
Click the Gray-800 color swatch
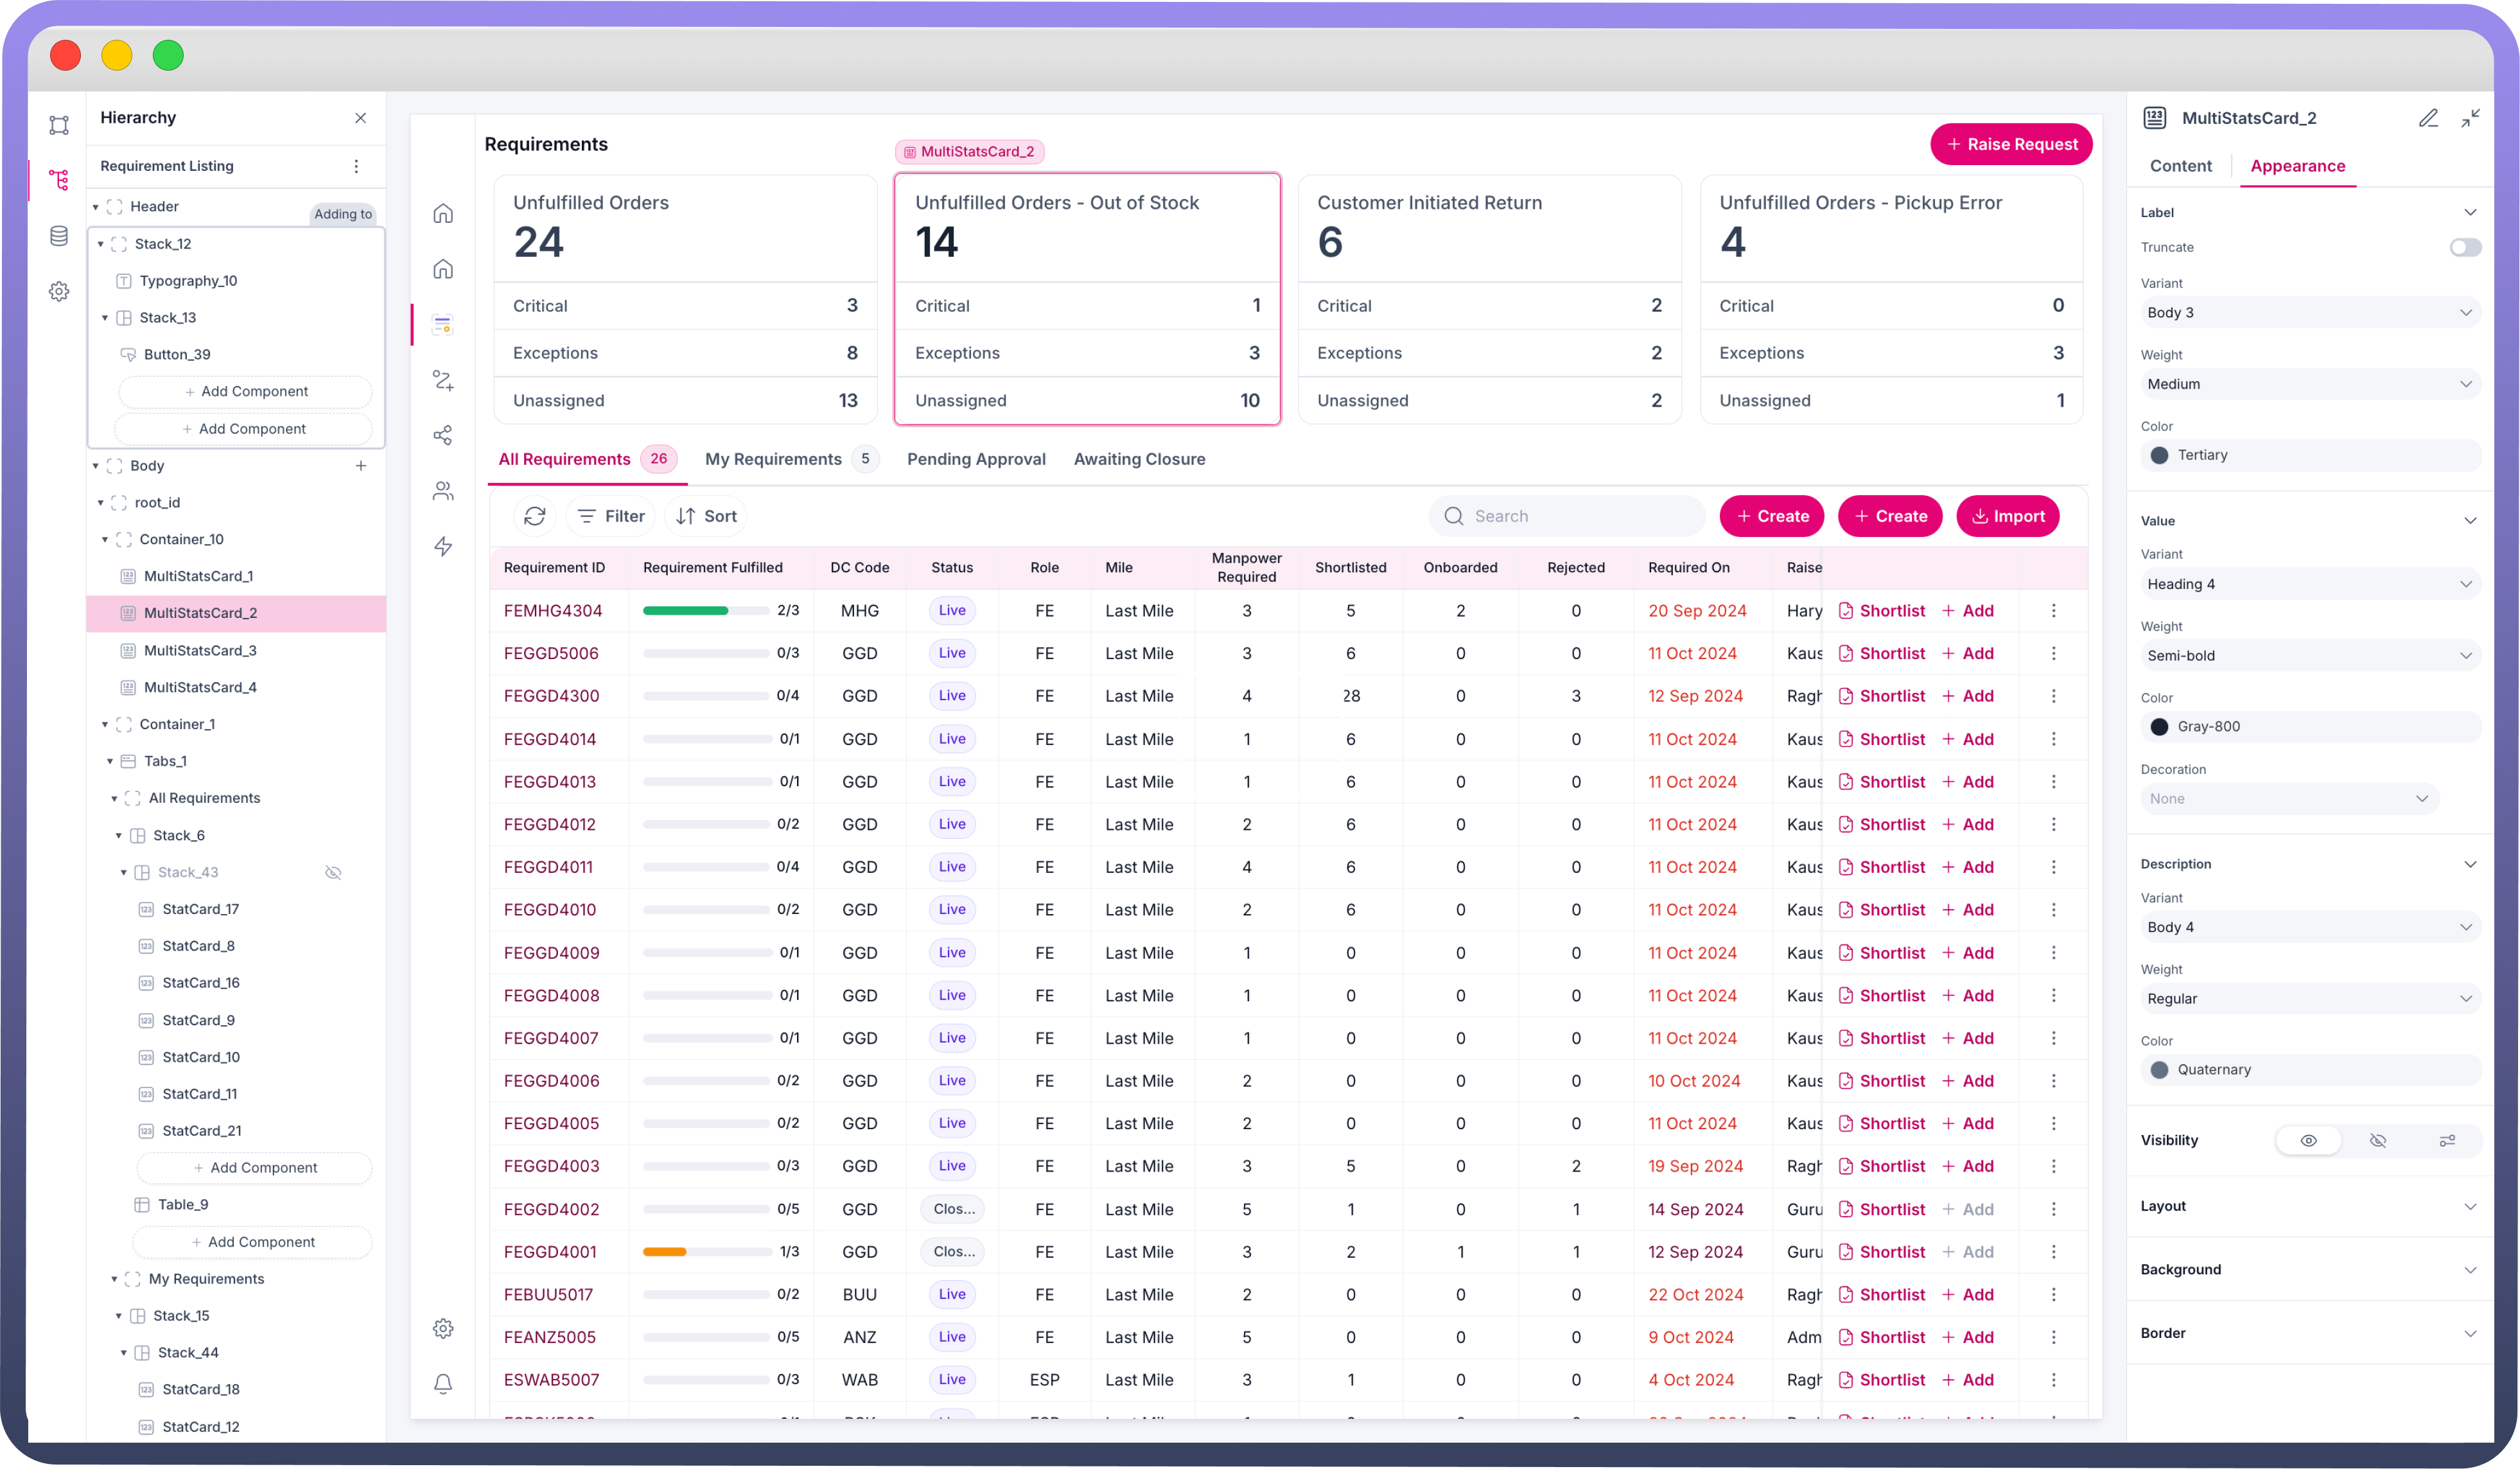point(2159,727)
